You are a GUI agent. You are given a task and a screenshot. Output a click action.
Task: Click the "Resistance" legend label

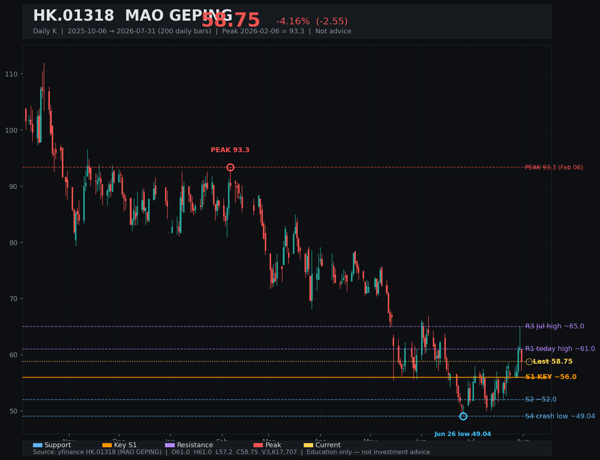pos(195,445)
